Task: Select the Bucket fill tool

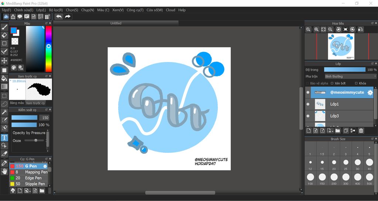Action: click(x=4, y=78)
